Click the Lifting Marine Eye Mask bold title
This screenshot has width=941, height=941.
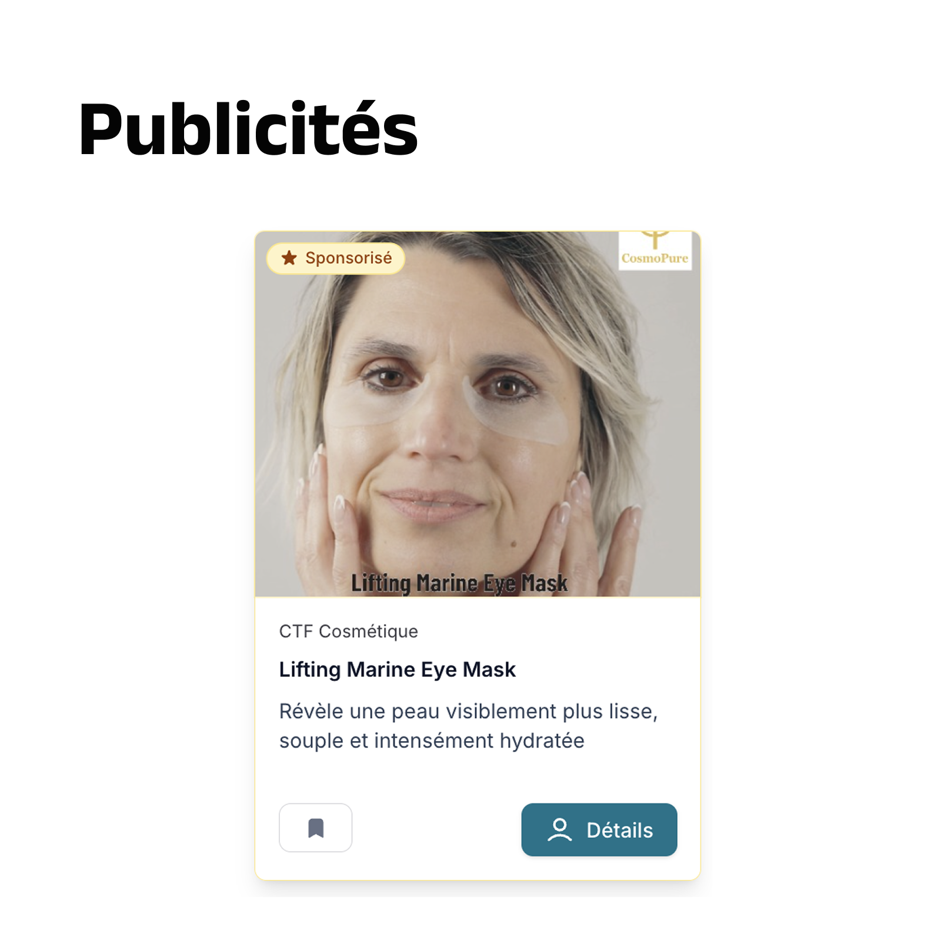(x=397, y=669)
